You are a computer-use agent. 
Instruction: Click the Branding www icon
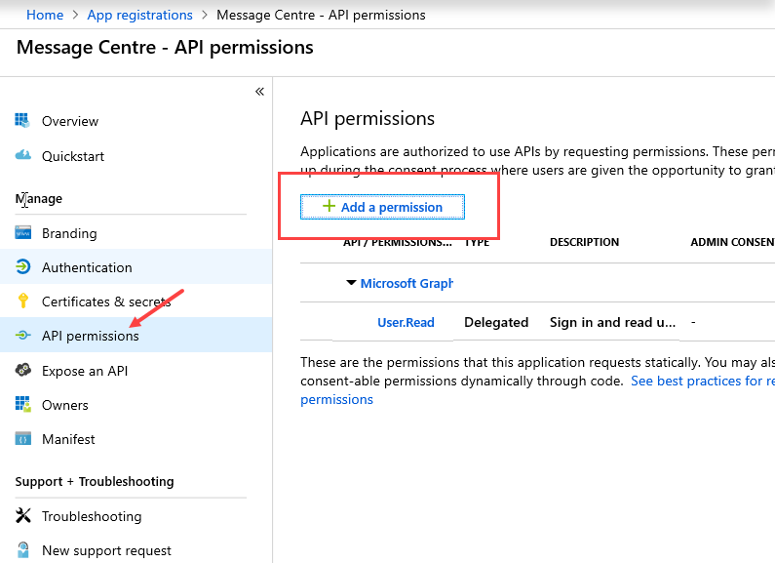22,232
